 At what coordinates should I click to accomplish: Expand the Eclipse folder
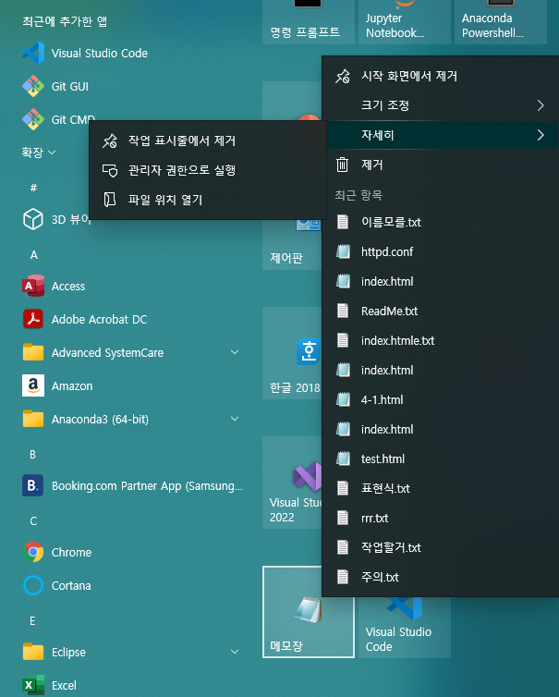coord(235,652)
